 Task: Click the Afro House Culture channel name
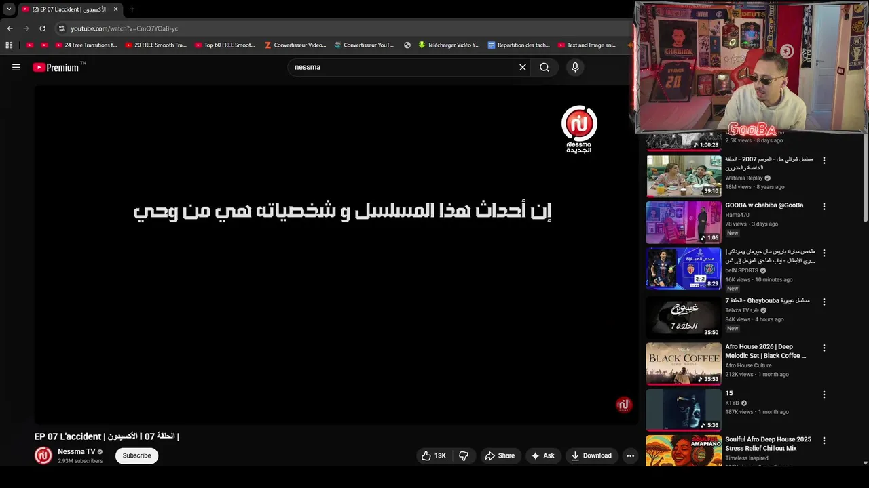pyautogui.click(x=748, y=365)
